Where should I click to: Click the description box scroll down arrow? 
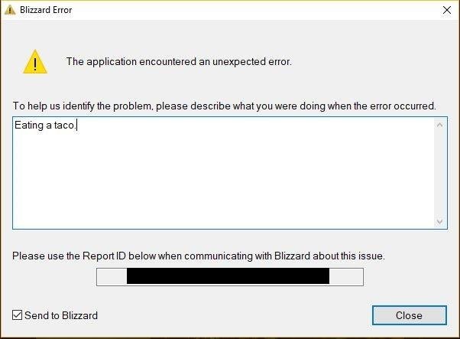point(439,221)
